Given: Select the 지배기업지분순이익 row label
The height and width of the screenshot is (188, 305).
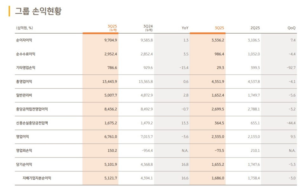Looking at the screenshot, I should coord(37,178).
